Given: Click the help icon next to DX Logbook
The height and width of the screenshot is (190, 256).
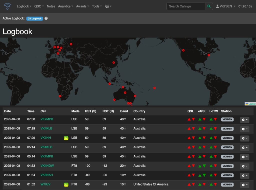Looking at the screenshot, I should [46, 18].
